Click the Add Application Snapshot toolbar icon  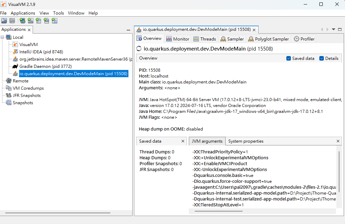tap(54, 21)
